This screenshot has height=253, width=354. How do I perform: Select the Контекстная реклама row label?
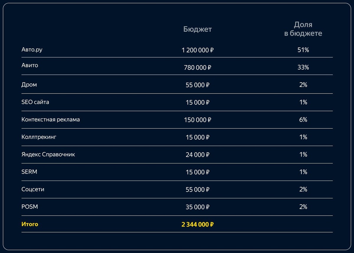point(51,119)
